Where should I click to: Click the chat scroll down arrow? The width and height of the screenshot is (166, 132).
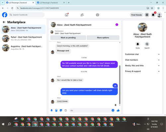(120, 105)
